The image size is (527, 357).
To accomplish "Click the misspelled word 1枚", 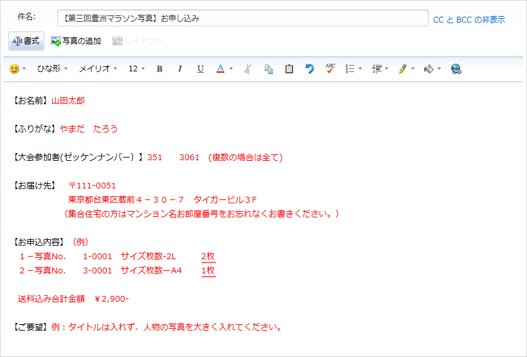I will [208, 271].
